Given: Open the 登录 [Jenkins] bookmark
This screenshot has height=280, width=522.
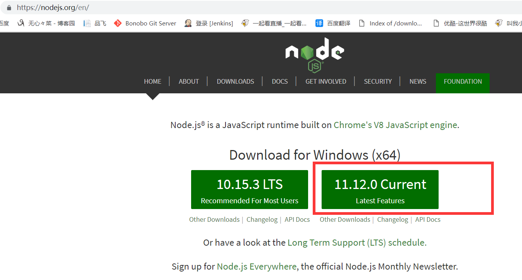Looking at the screenshot, I should click(x=209, y=23).
